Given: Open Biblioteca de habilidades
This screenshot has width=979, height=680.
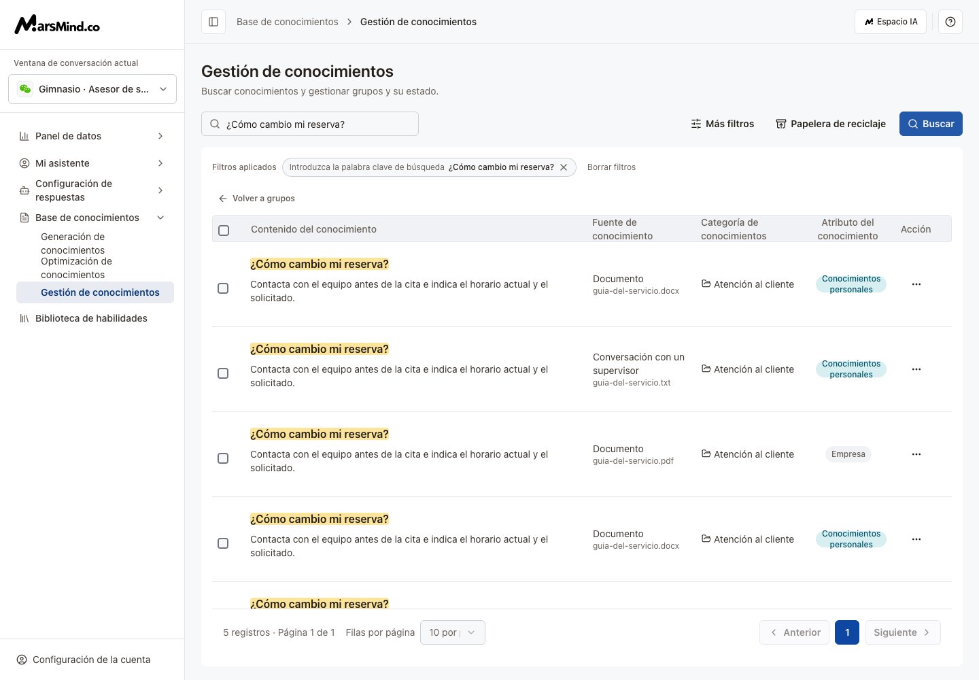Looking at the screenshot, I should pos(91,318).
